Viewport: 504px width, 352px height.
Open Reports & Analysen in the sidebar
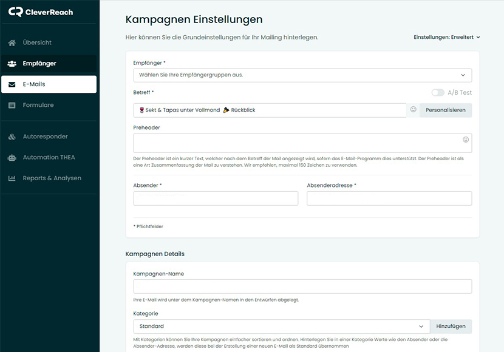pos(49,178)
